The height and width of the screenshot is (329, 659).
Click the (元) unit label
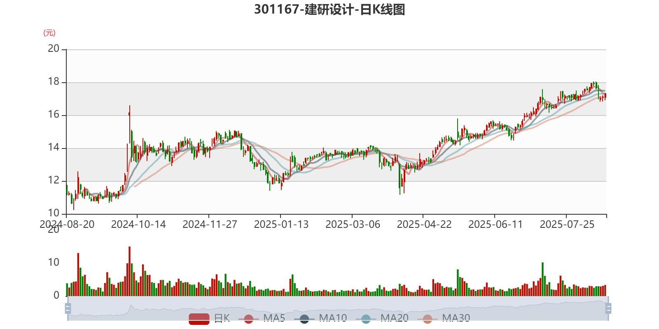pos(49,33)
